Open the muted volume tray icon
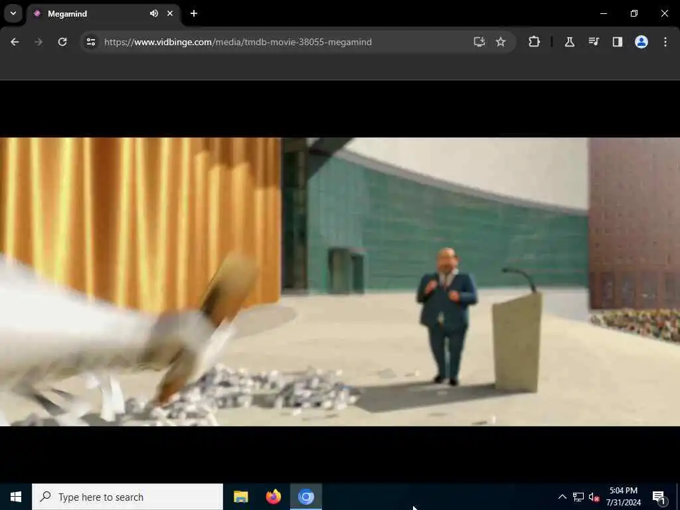680x510 pixels. 594,497
